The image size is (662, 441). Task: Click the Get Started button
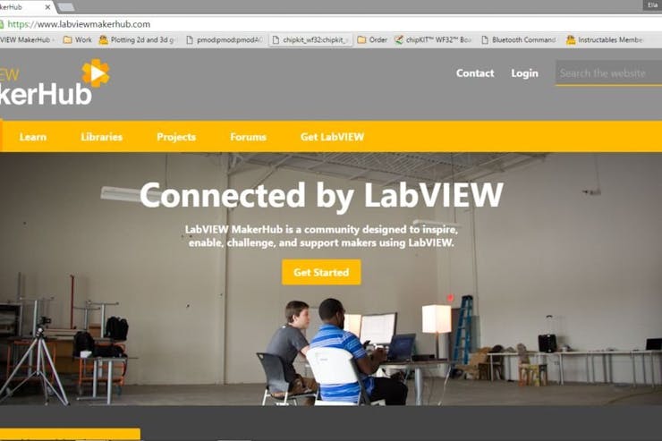point(321,272)
